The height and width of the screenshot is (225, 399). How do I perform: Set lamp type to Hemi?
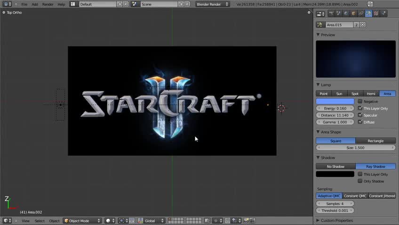[371, 94]
